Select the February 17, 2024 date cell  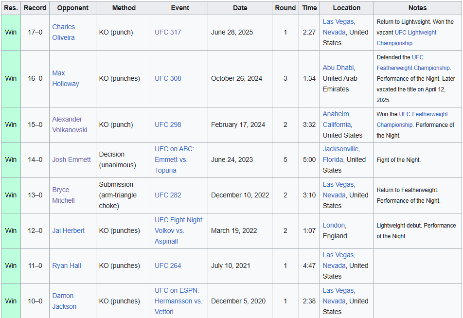240,125
